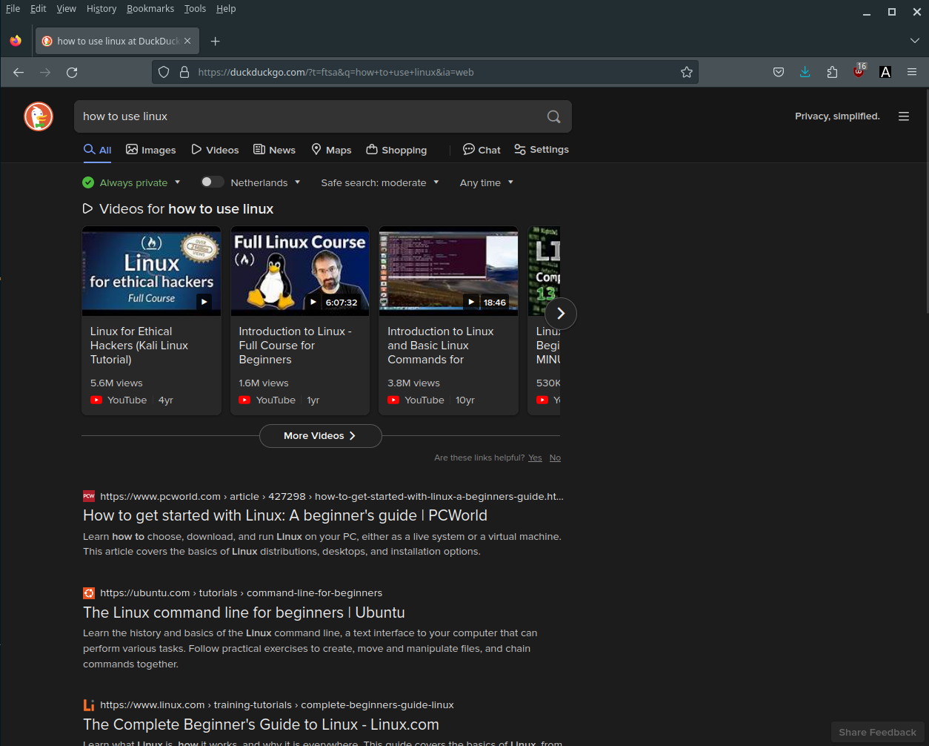This screenshot has width=929, height=746.
Task: Click the shield tracking protection icon
Action: point(164,72)
